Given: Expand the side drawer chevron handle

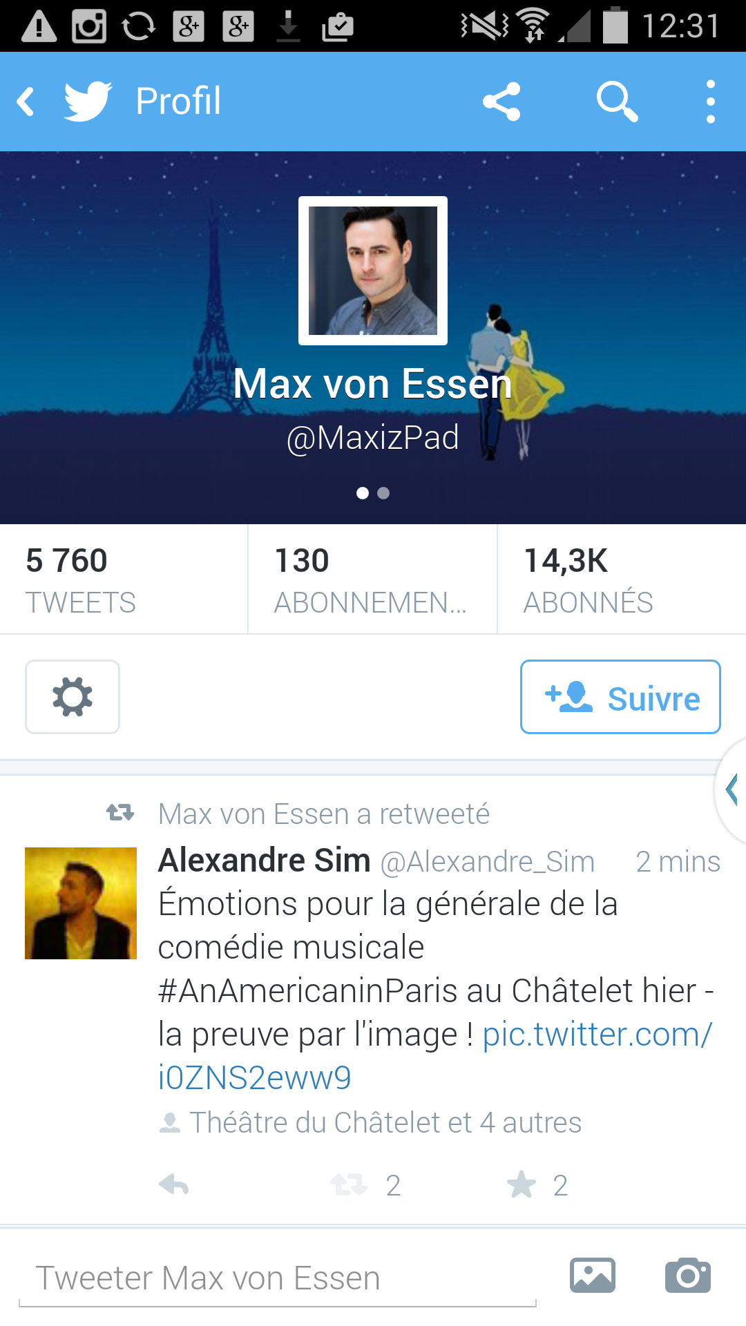Looking at the screenshot, I should tap(732, 789).
